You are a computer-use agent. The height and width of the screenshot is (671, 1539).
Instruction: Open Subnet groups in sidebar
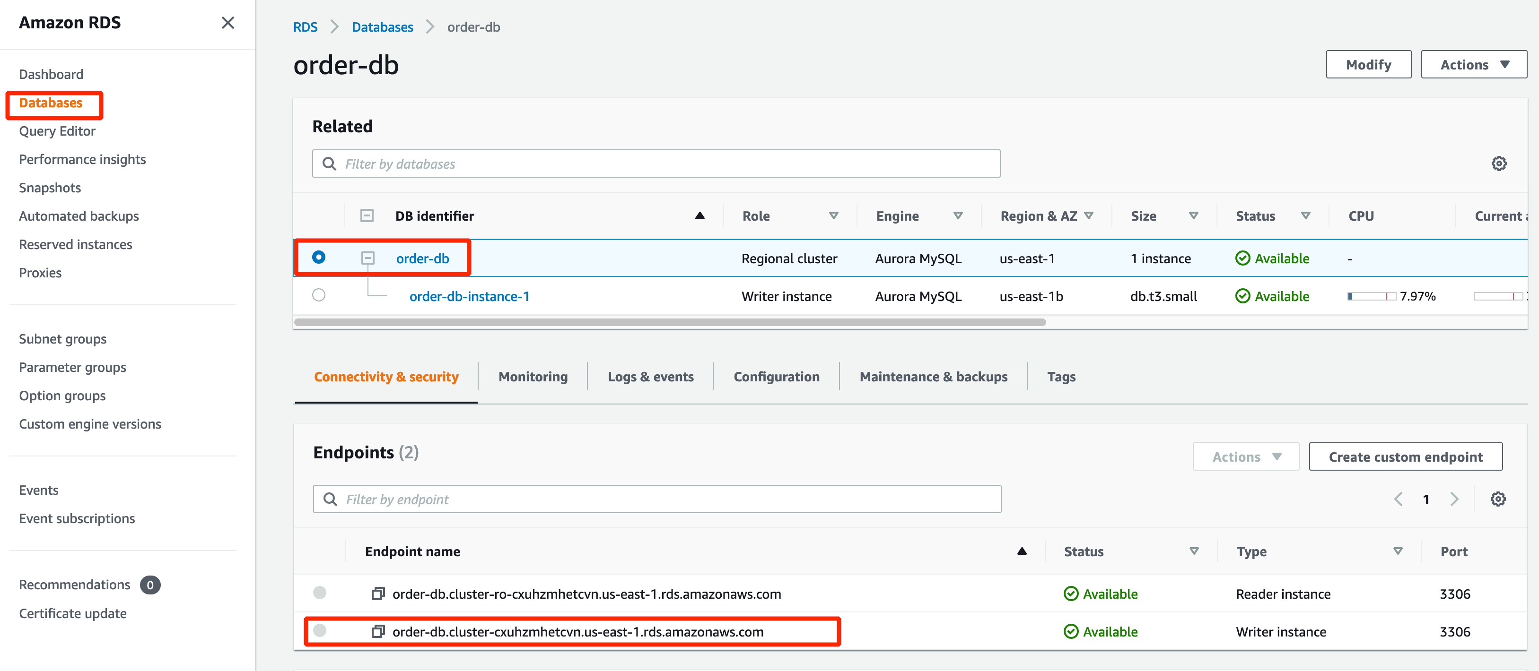[62, 338]
